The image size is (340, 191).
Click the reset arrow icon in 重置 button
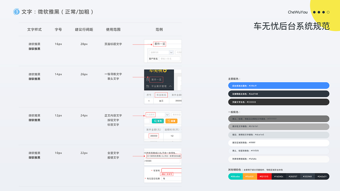[169, 121]
